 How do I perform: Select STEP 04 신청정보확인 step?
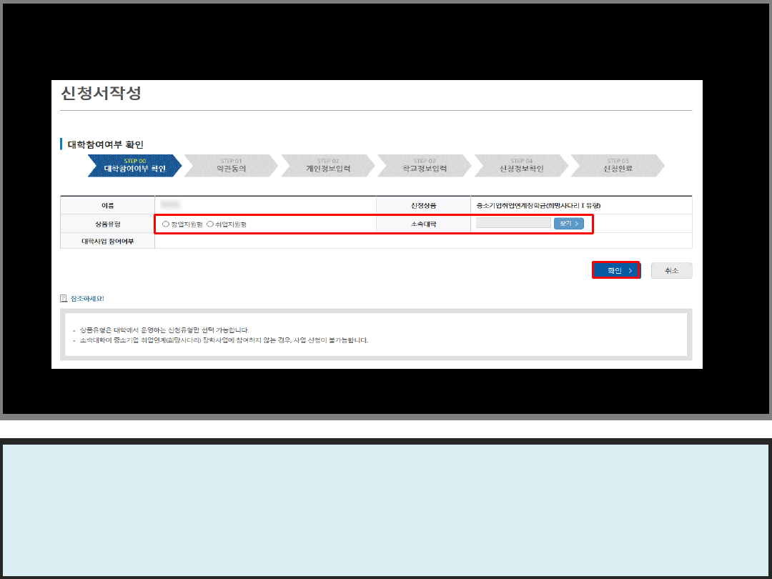(x=521, y=166)
